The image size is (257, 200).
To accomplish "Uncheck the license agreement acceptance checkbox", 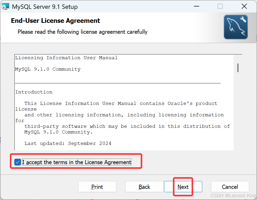I will [x=17, y=162].
